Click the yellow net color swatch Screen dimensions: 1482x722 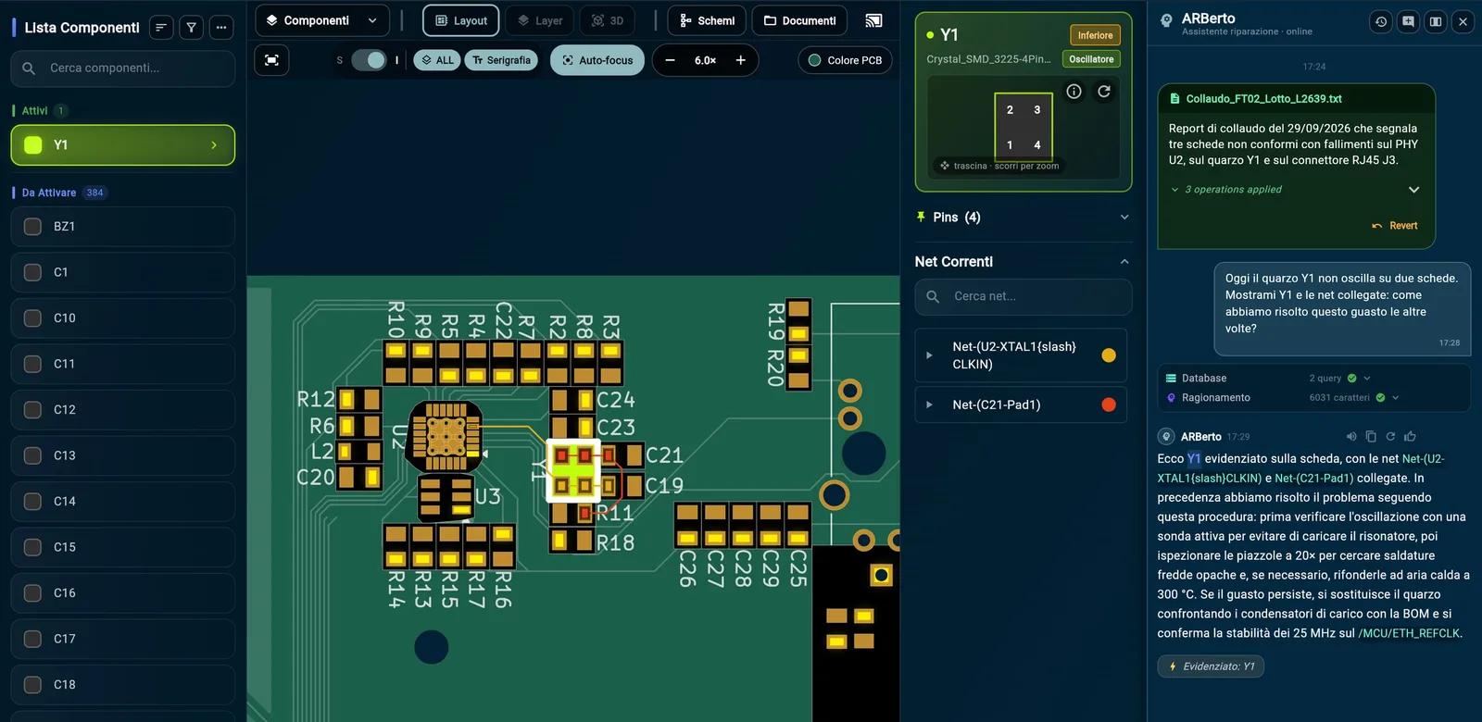(1109, 355)
